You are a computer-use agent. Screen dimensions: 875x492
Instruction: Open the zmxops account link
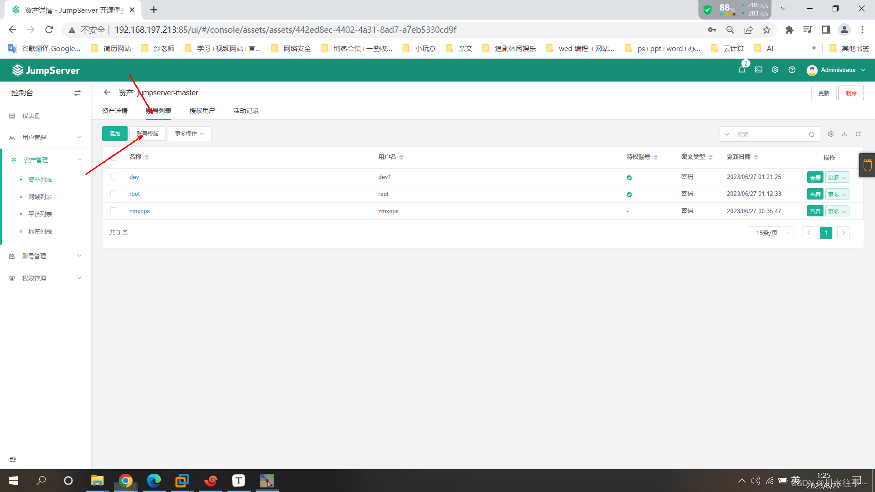[x=139, y=211]
